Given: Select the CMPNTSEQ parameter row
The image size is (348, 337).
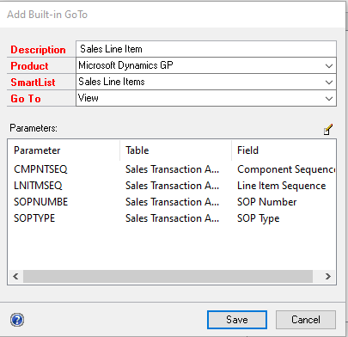Looking at the screenshot, I should click(x=172, y=169).
